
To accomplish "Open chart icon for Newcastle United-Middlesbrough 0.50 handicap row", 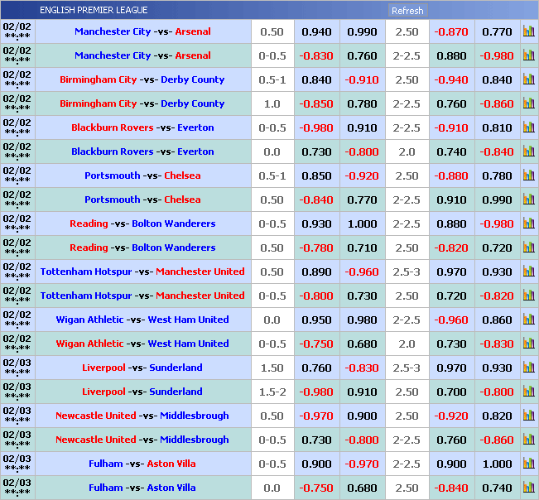I will (528, 416).
